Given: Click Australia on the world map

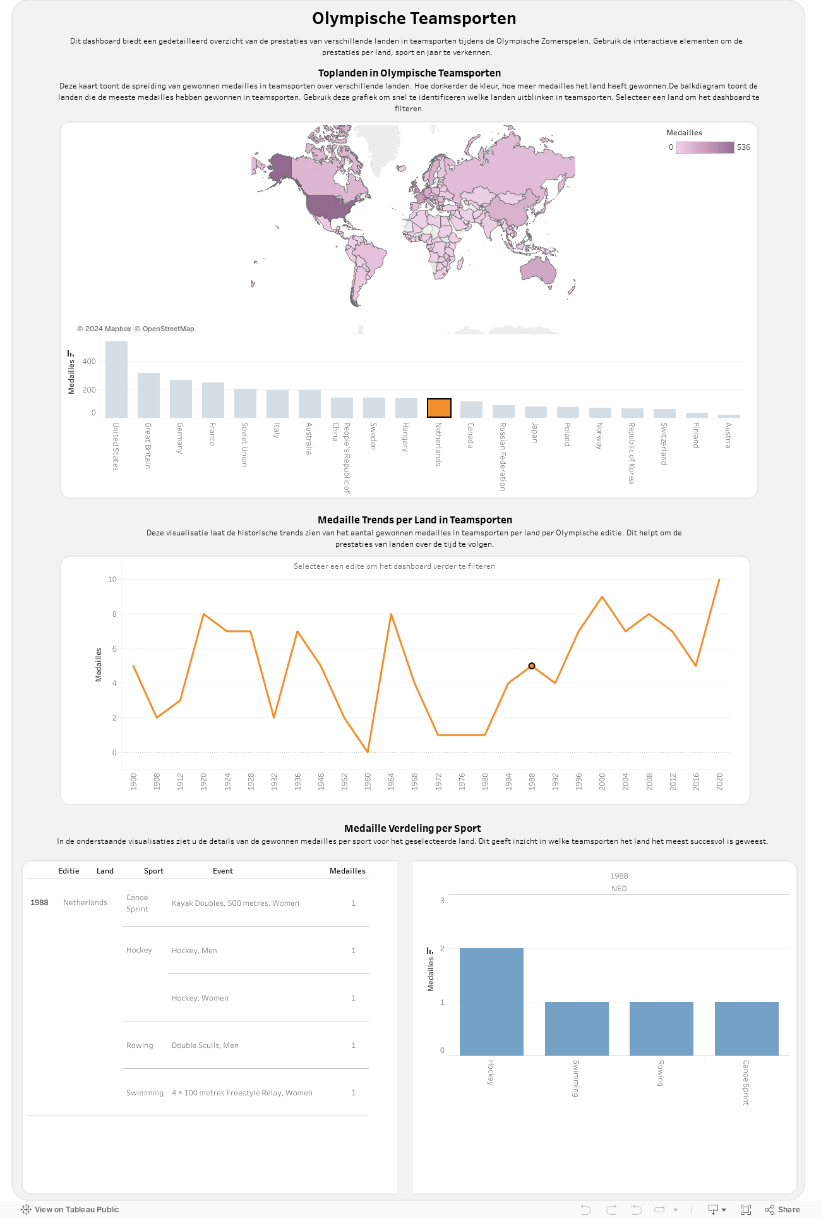Looking at the screenshot, I should [x=538, y=270].
